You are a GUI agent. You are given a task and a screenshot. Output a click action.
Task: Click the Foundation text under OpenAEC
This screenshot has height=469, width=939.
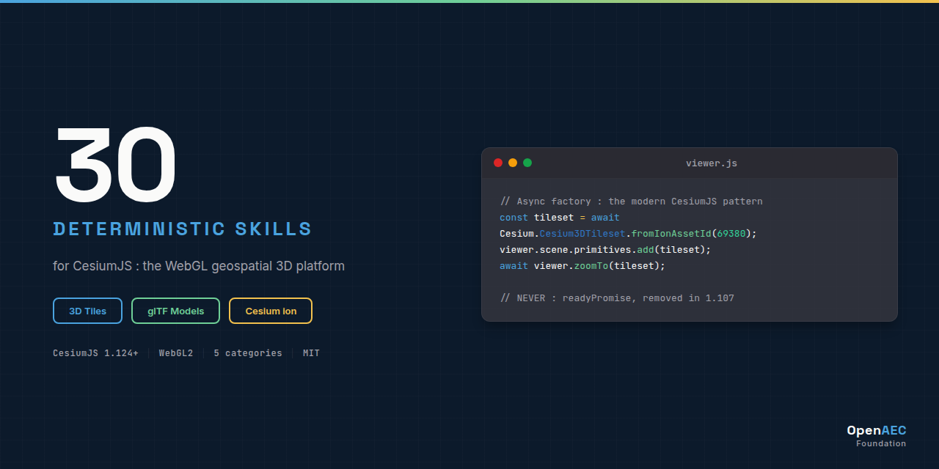(881, 443)
